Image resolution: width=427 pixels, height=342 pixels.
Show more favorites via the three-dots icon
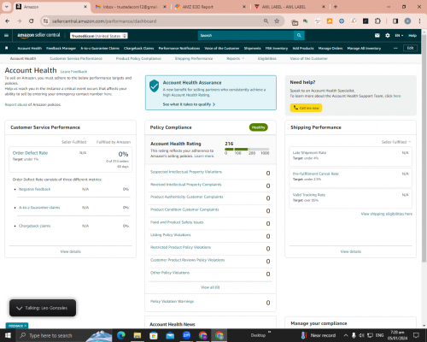point(395,48)
